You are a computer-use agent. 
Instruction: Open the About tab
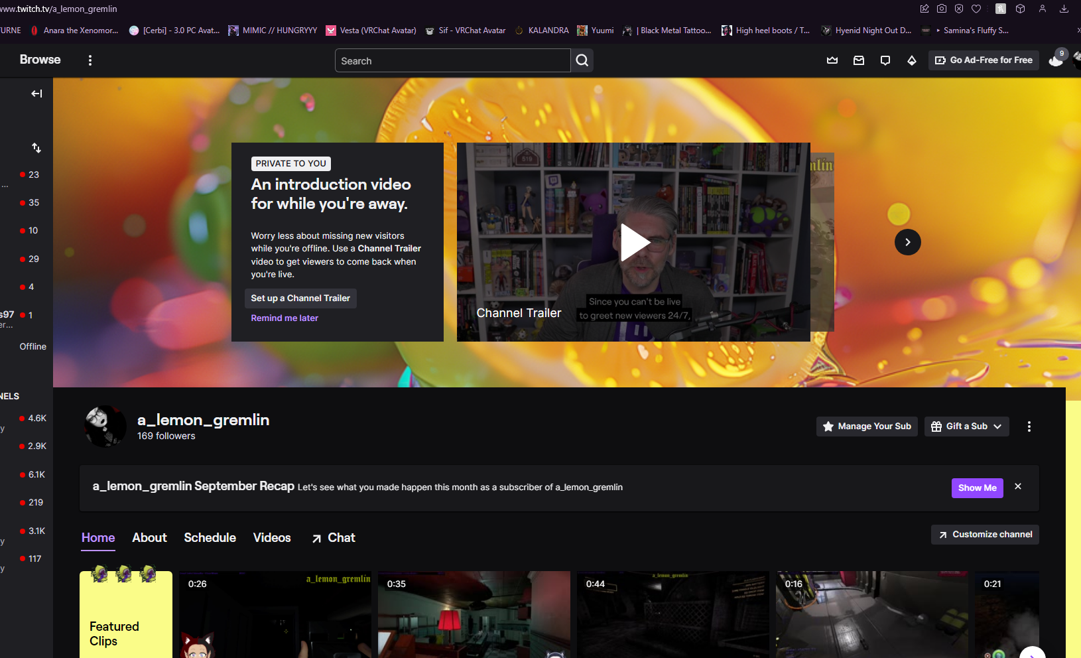(x=149, y=538)
